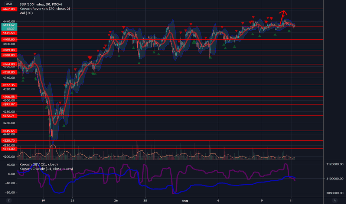This screenshot has width=346, height=204.
Task: Click the Z timezone button at bottom left
Action: click(9, 200)
